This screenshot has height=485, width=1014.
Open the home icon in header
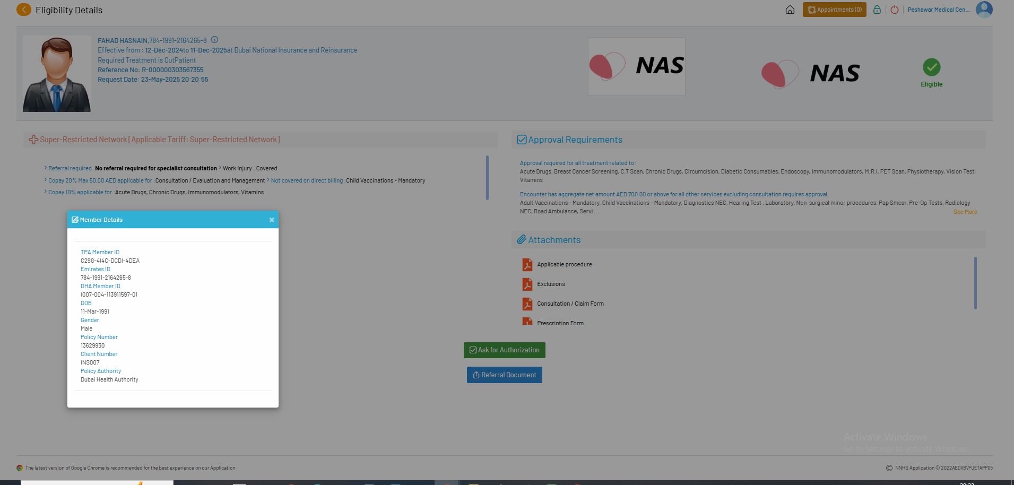790,10
